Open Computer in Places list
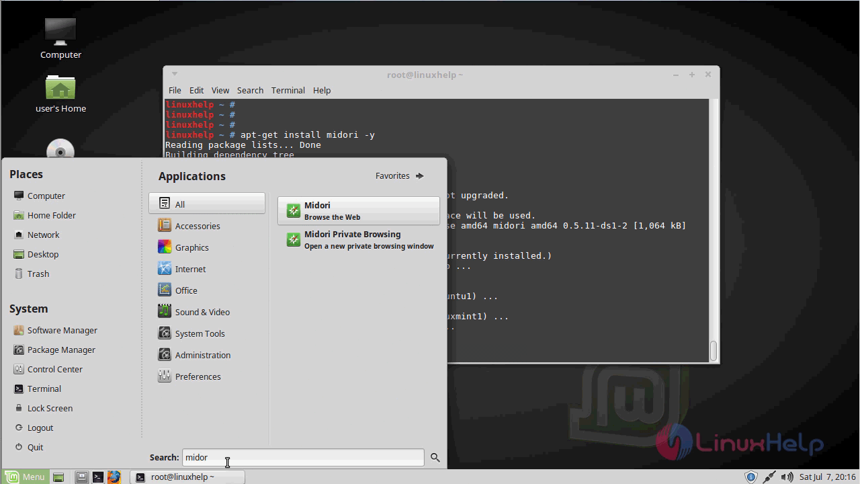Viewport: 860px width, 484px height. click(x=39, y=196)
